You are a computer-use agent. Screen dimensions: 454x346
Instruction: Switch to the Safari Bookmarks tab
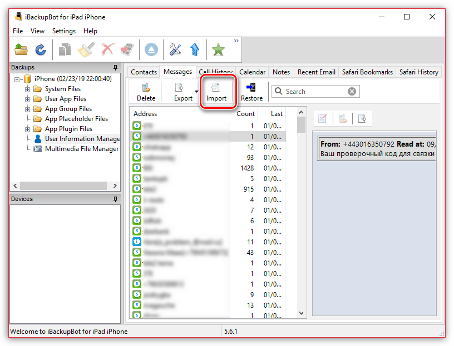tap(367, 72)
